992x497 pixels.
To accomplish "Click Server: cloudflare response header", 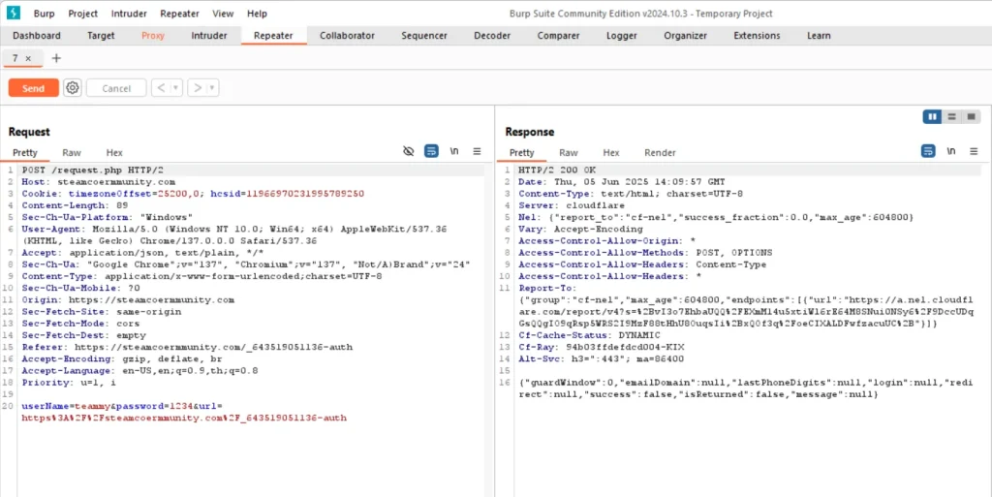I will coord(572,204).
